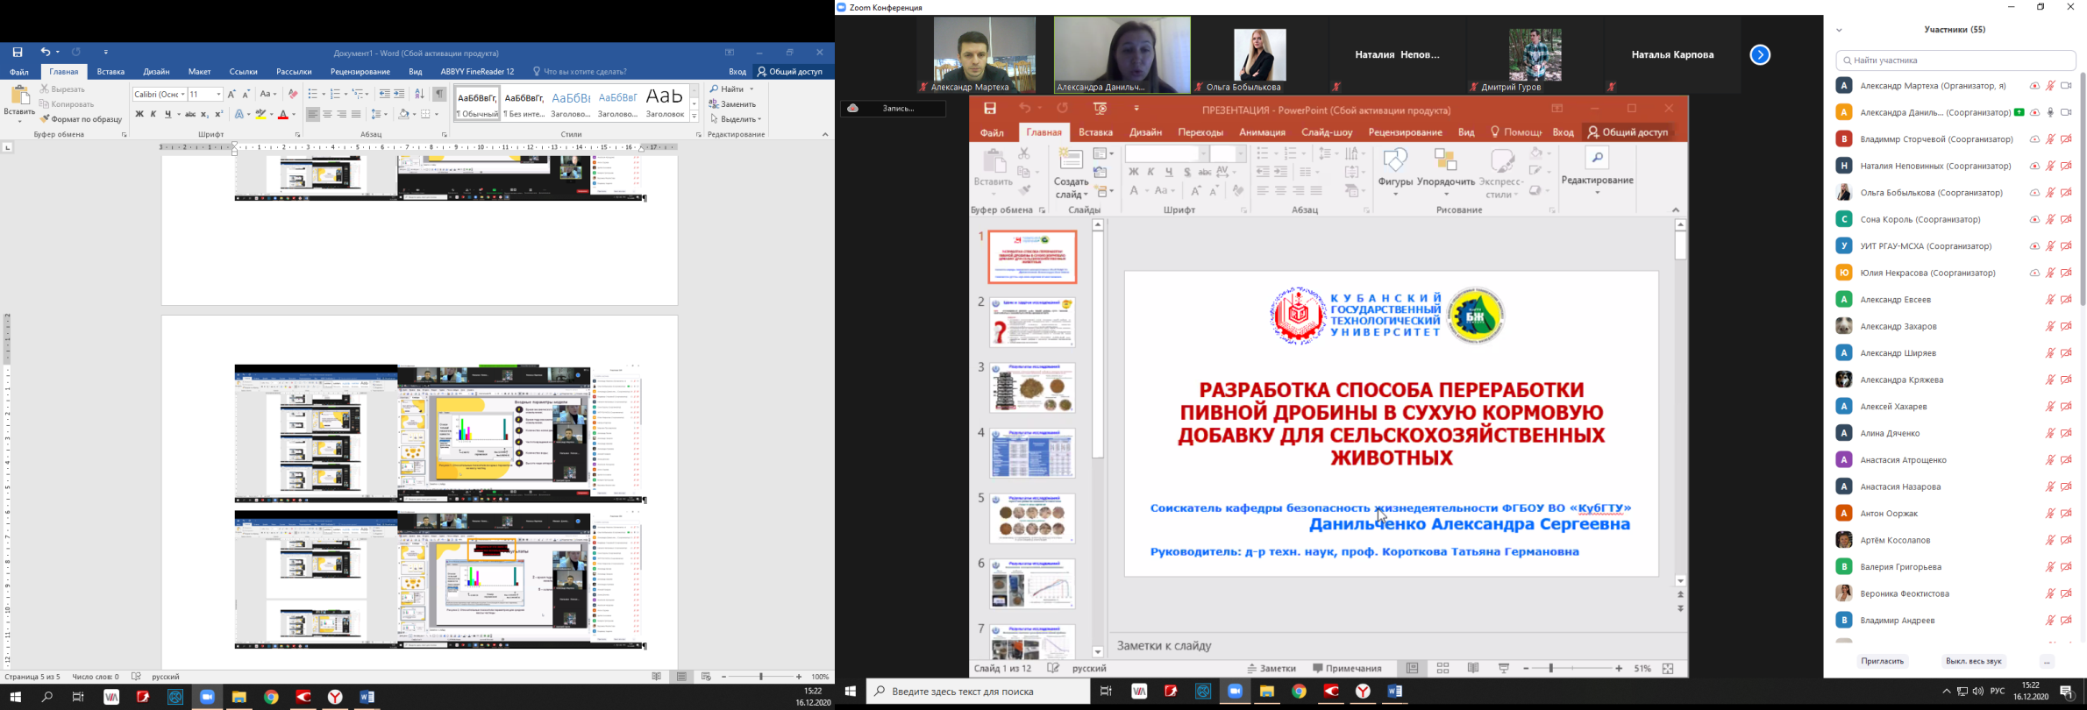2087x710 pixels.
Task: Open the Вставка tab in Word
Action: tap(110, 72)
